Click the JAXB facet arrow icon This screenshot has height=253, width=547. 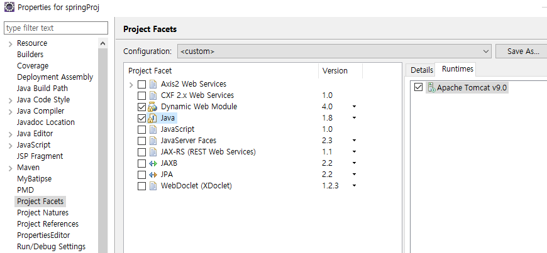[153, 163]
